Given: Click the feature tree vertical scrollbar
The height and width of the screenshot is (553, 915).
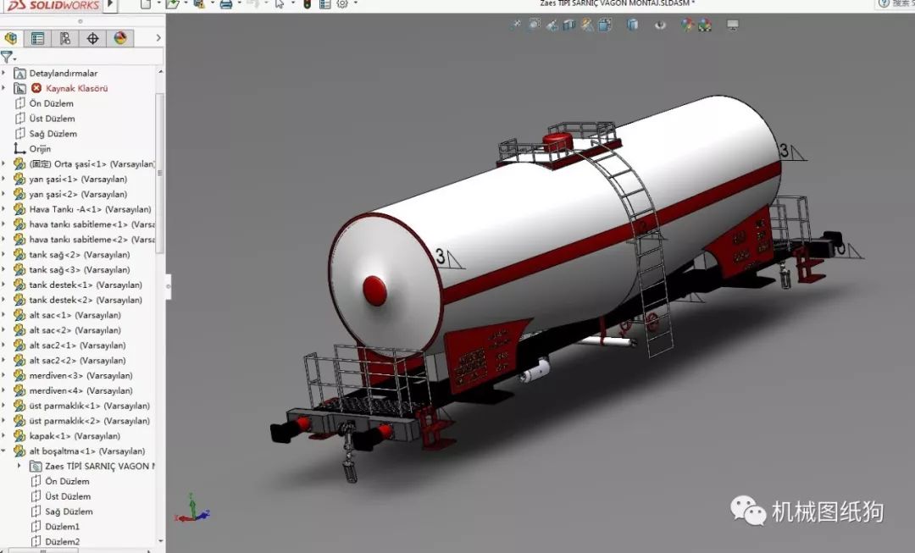Looking at the screenshot, I should coord(160,173).
